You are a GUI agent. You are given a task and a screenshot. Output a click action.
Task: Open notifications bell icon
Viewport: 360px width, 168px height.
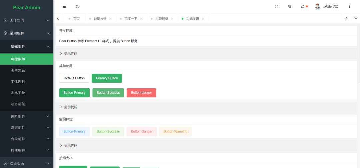303,7
